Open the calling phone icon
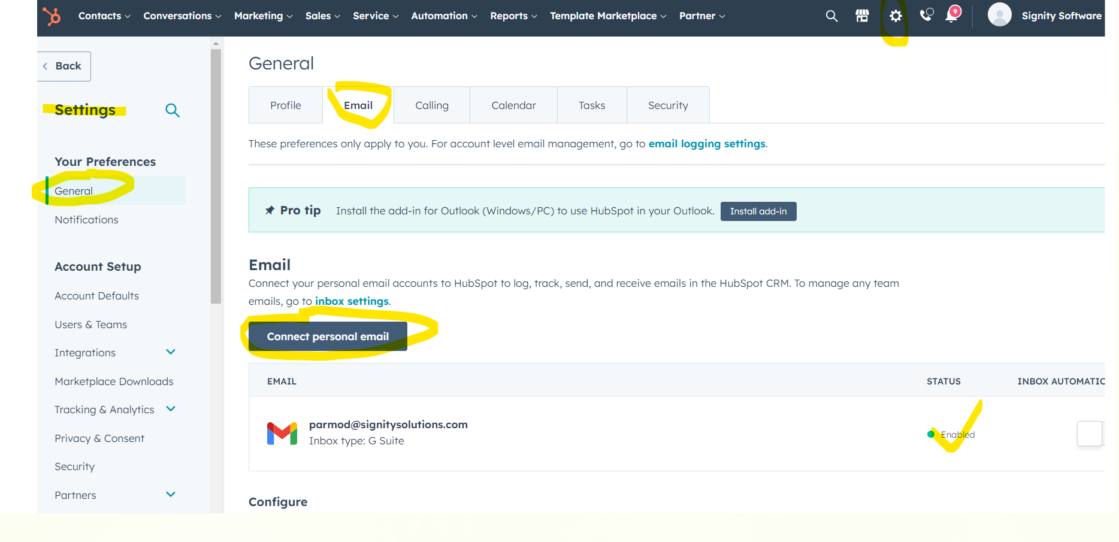 [x=926, y=15]
